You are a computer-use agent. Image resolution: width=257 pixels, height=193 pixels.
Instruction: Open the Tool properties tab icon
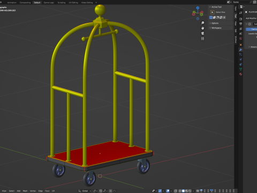[240, 13]
